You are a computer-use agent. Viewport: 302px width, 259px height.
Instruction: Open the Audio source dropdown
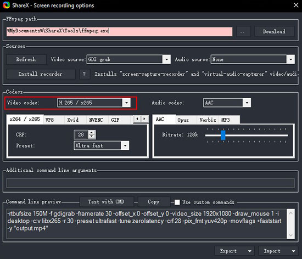[x=253, y=59]
